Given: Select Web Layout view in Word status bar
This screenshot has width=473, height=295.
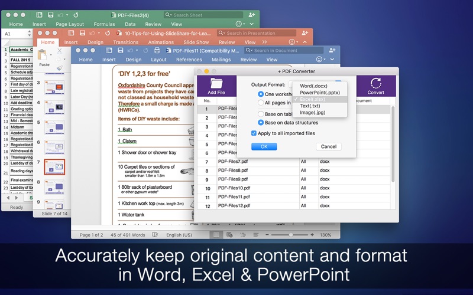Looking at the screenshot, I should 229,234.
